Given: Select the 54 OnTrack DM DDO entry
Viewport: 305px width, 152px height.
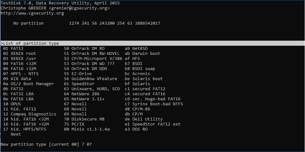Looking at the screenshot, I should tap(86, 68).
